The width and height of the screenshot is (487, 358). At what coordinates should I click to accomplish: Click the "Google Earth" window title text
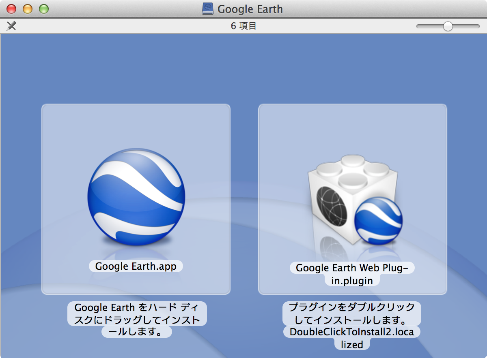pyautogui.click(x=250, y=9)
